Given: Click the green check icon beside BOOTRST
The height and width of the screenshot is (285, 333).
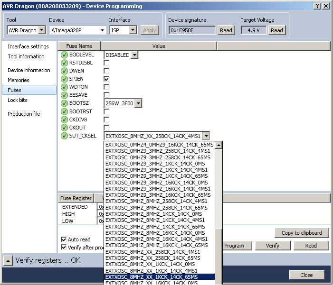Looking at the screenshot, I should (64, 111).
